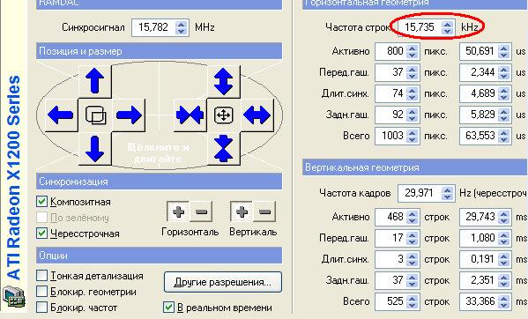Shrink horizontal size with the inward-pointing arrows
Image resolution: width=528 pixels, height=319 pixels.
190,115
